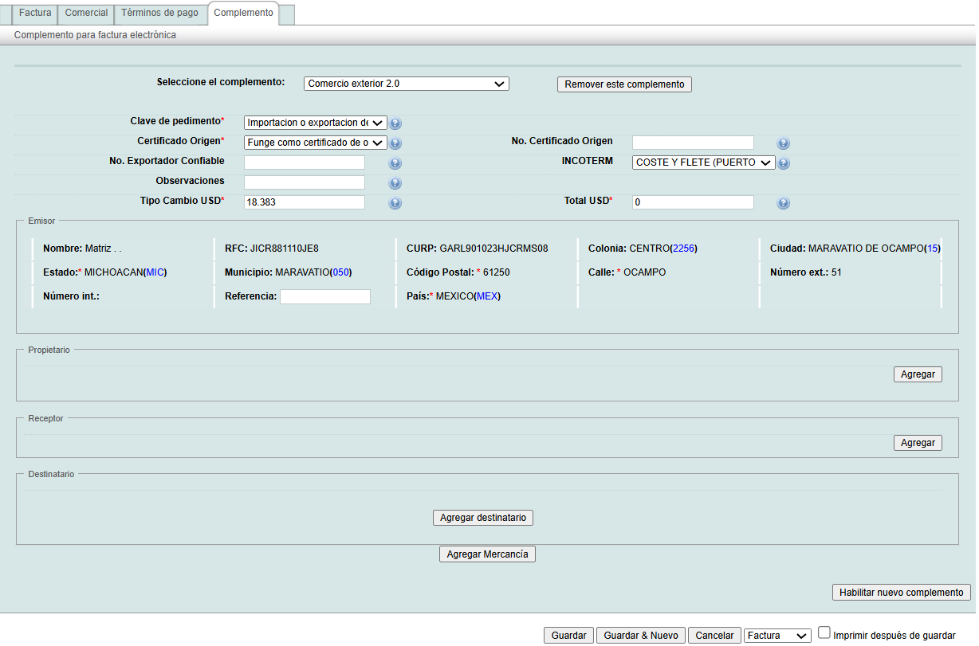Image resolution: width=979 pixels, height=646 pixels.
Task: Click help icon next to Total USD
Action: pyautogui.click(x=783, y=203)
